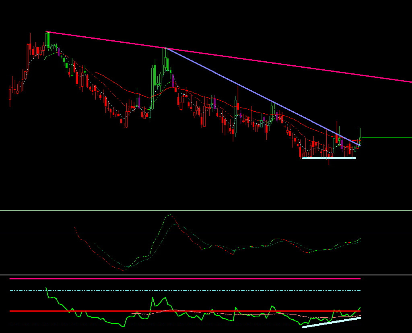
Task: Select the long pink descending trendline
Action: (x=229, y=57)
